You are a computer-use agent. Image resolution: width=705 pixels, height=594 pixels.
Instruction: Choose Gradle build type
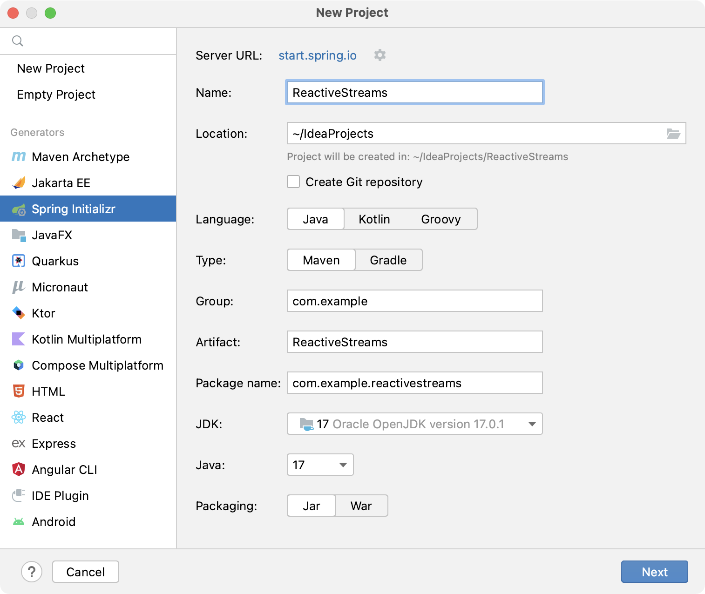(x=388, y=260)
